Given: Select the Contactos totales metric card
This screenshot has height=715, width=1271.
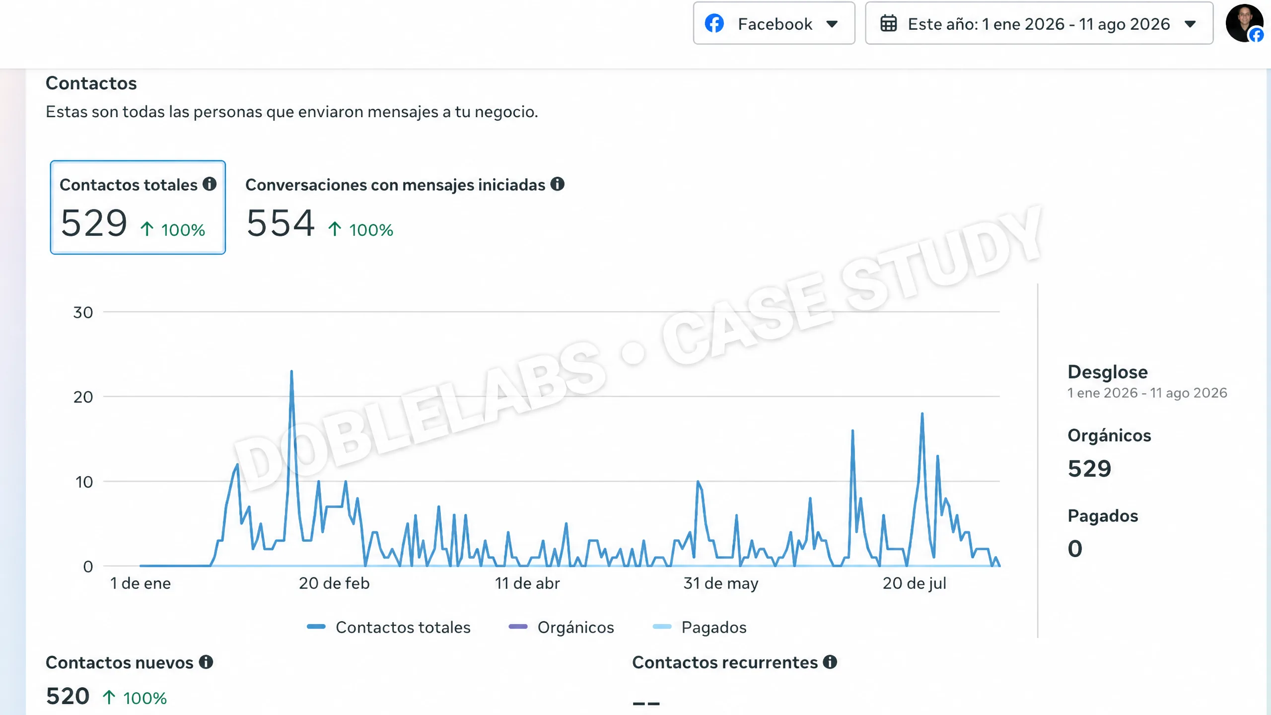Looking at the screenshot, I should [x=138, y=207].
